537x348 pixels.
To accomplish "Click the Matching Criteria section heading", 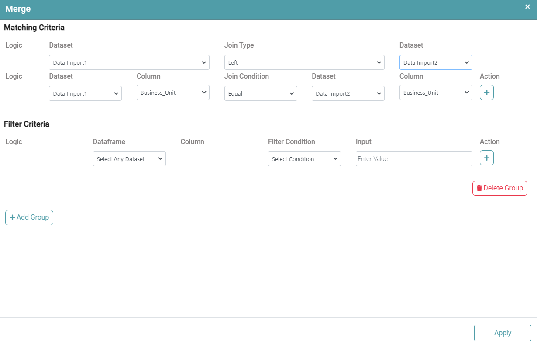I will [34, 28].
